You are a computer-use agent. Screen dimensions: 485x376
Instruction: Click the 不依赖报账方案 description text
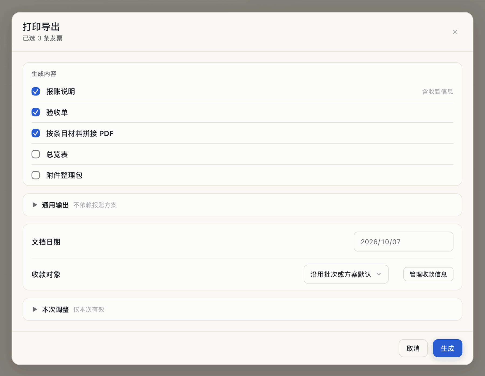[x=95, y=205]
